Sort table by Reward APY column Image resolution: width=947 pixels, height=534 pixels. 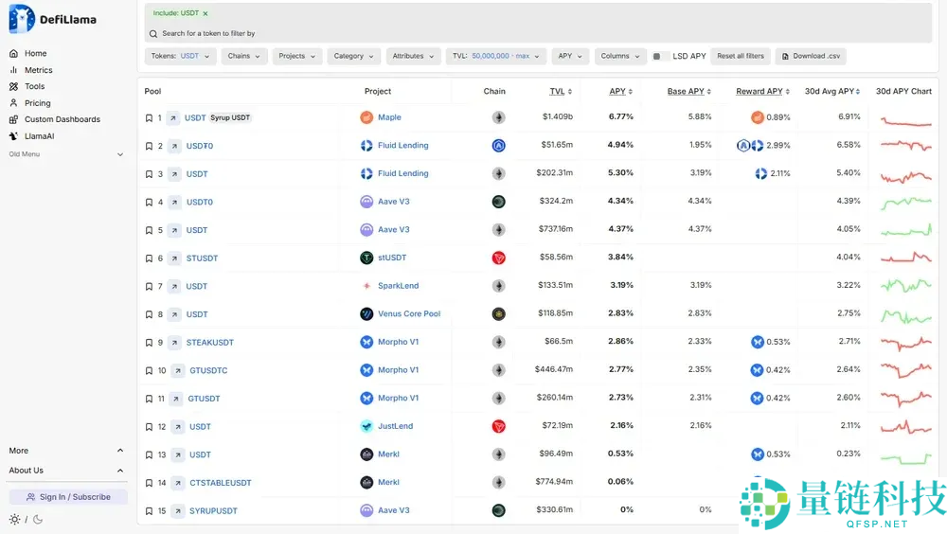(x=762, y=91)
